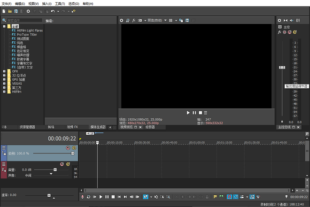Open the 预览(自动) preview quality dropdown
This screenshot has height=207, width=310.
(155, 20)
